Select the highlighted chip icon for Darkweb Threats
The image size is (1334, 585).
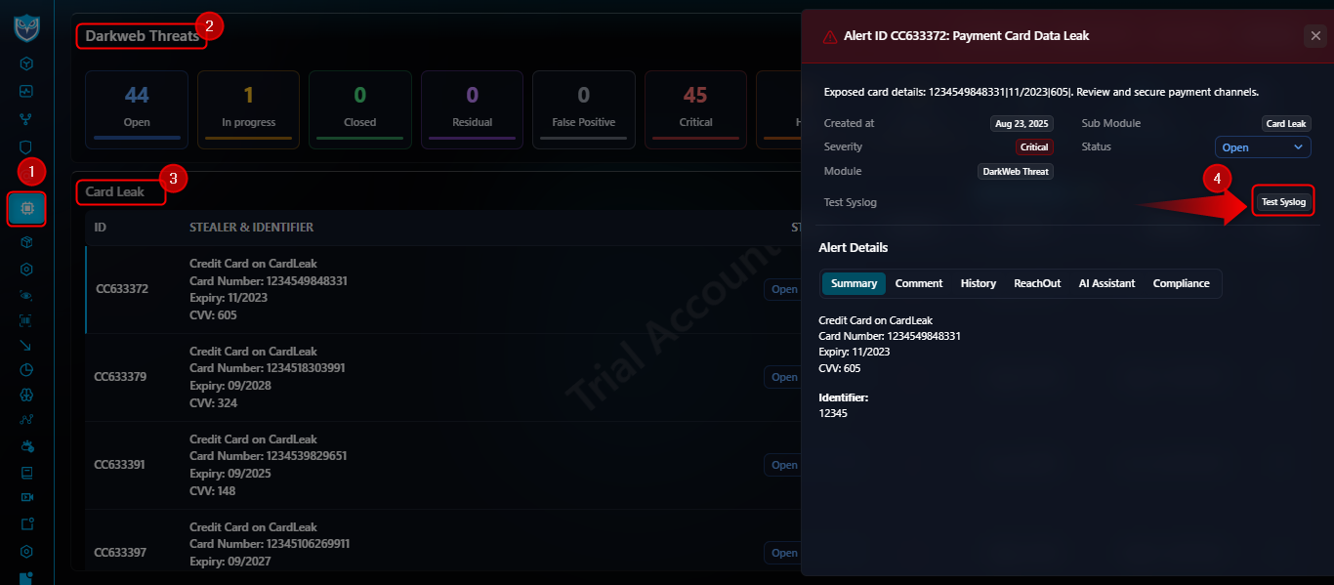[x=26, y=208]
